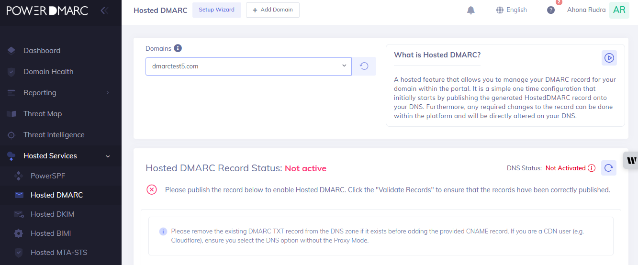Image resolution: width=638 pixels, height=265 pixels.
Task: Click the DNS Status label
Action: tap(525, 168)
